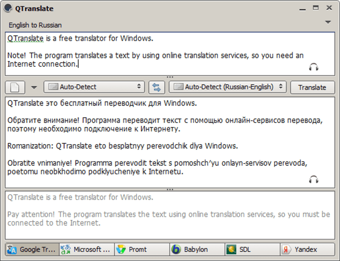
Task: Select the Microsoft translation service tab
Action: tap(87, 249)
